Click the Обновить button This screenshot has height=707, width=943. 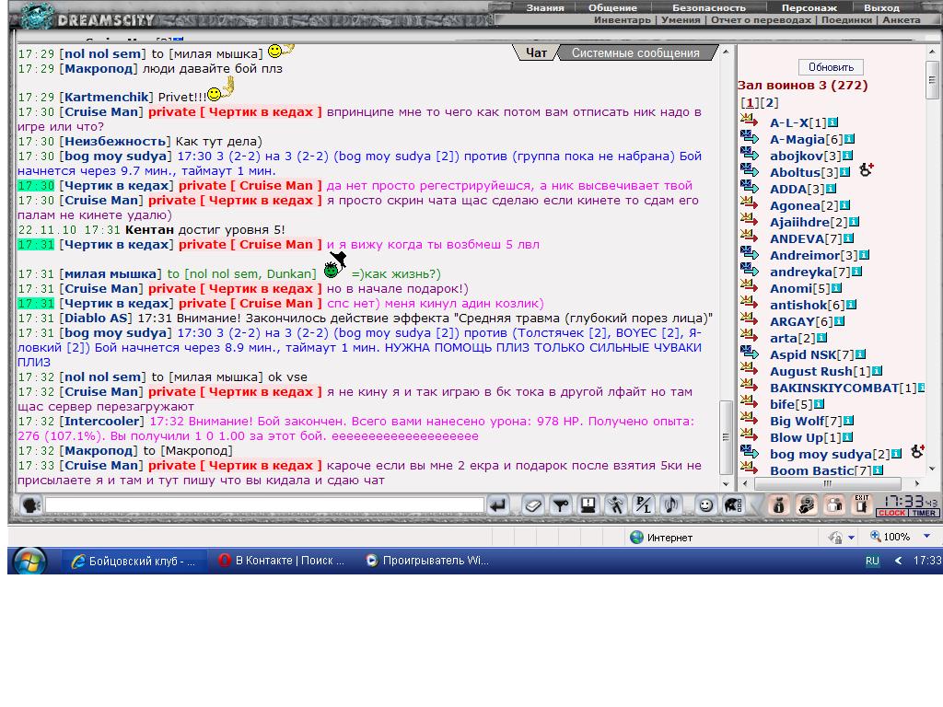pos(832,66)
